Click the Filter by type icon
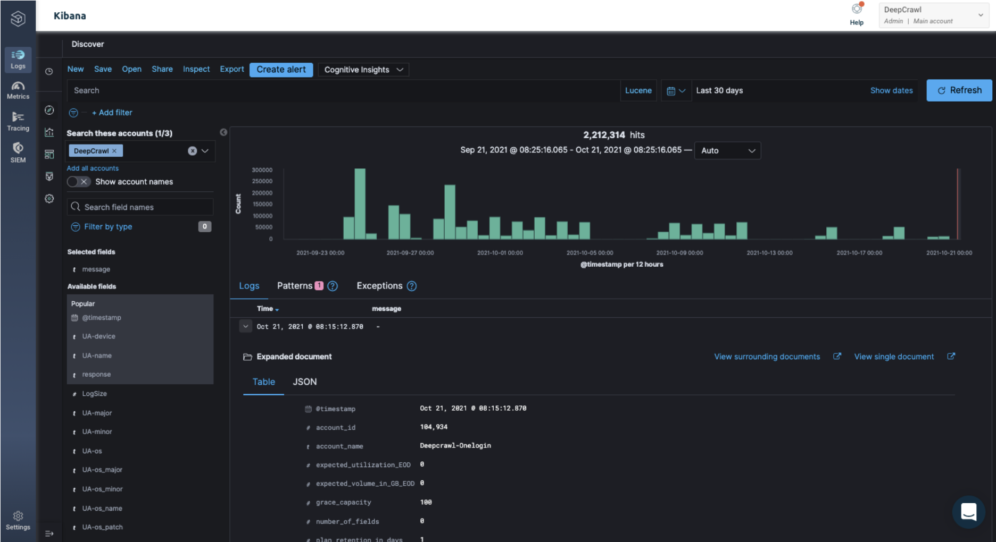Viewport: 996px width, 542px height. pos(76,227)
